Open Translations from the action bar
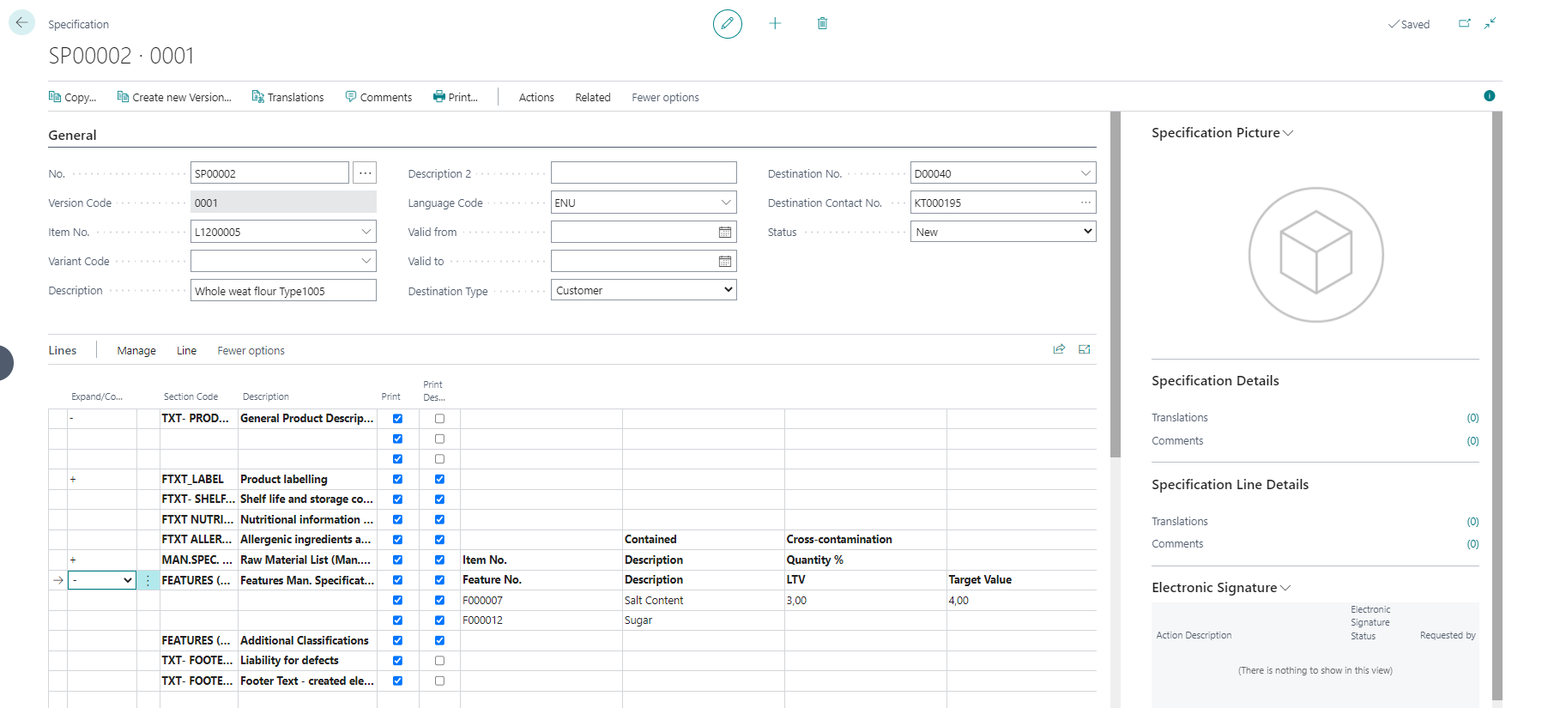 point(287,97)
